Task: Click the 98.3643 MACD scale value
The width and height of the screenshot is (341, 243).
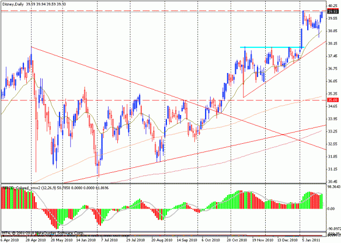Action: click(334, 187)
